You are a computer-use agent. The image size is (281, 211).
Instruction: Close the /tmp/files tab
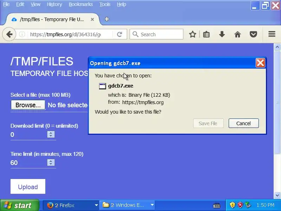point(92,19)
